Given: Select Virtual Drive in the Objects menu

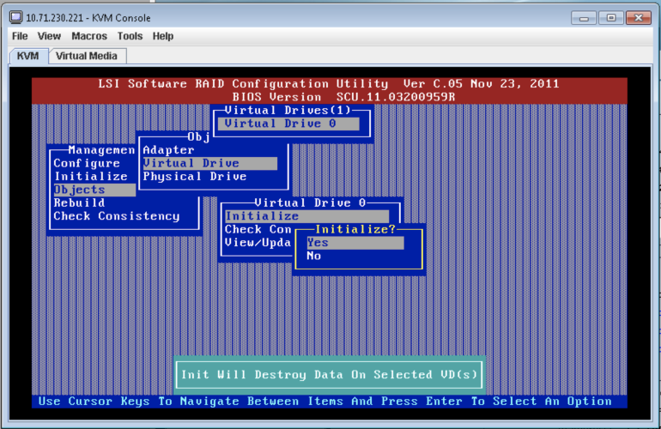Looking at the screenshot, I should coord(210,163).
